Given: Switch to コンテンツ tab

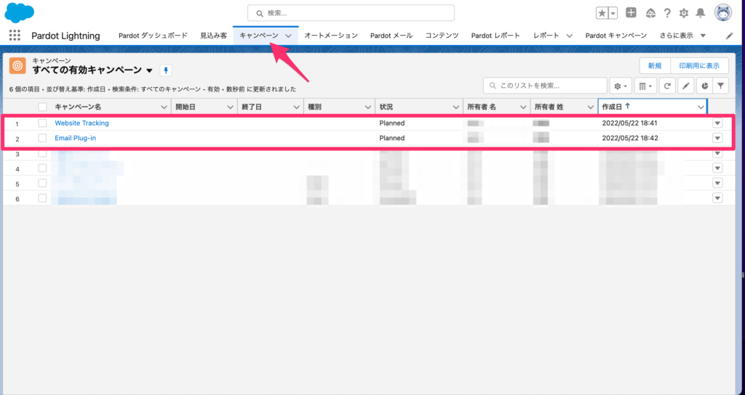Looking at the screenshot, I should click(x=442, y=36).
